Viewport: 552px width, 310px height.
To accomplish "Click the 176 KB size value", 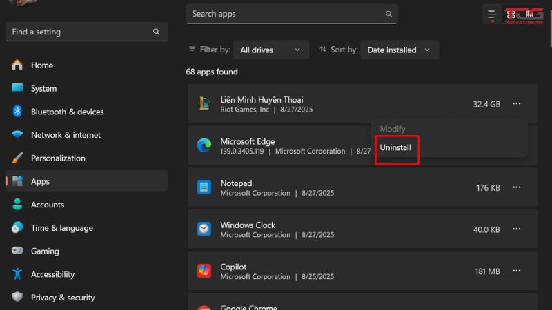I will click(488, 187).
